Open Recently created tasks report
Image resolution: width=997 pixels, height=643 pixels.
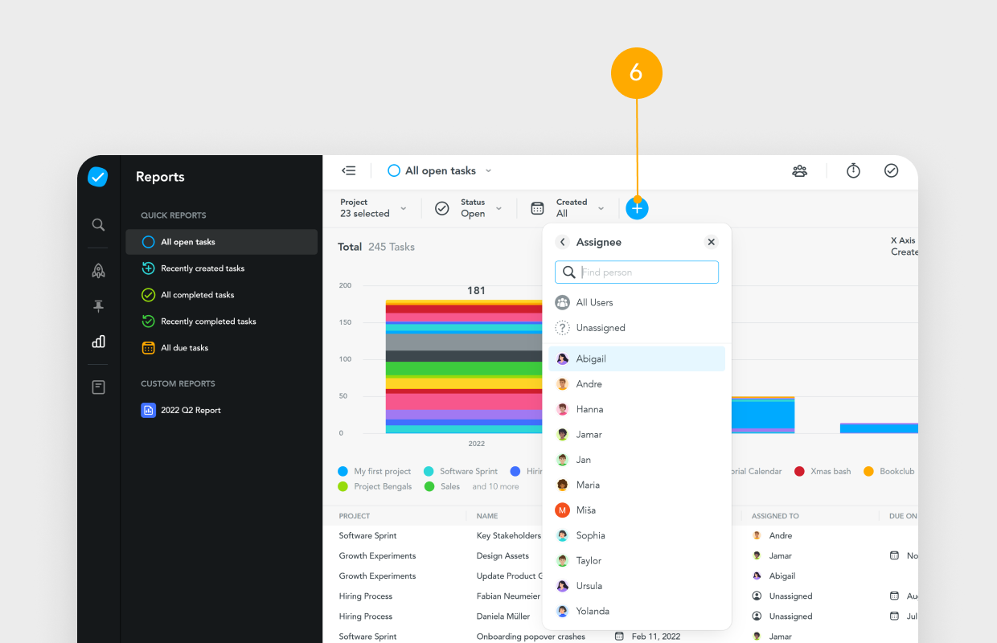(x=221, y=268)
